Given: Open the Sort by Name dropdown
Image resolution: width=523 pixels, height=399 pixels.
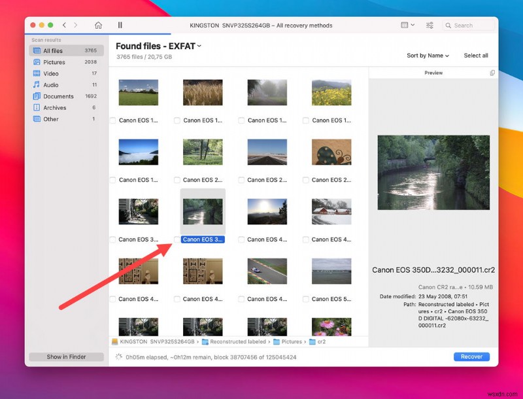Looking at the screenshot, I should [426, 56].
